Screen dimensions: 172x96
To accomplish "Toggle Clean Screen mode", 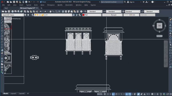I will coord(168,94).
